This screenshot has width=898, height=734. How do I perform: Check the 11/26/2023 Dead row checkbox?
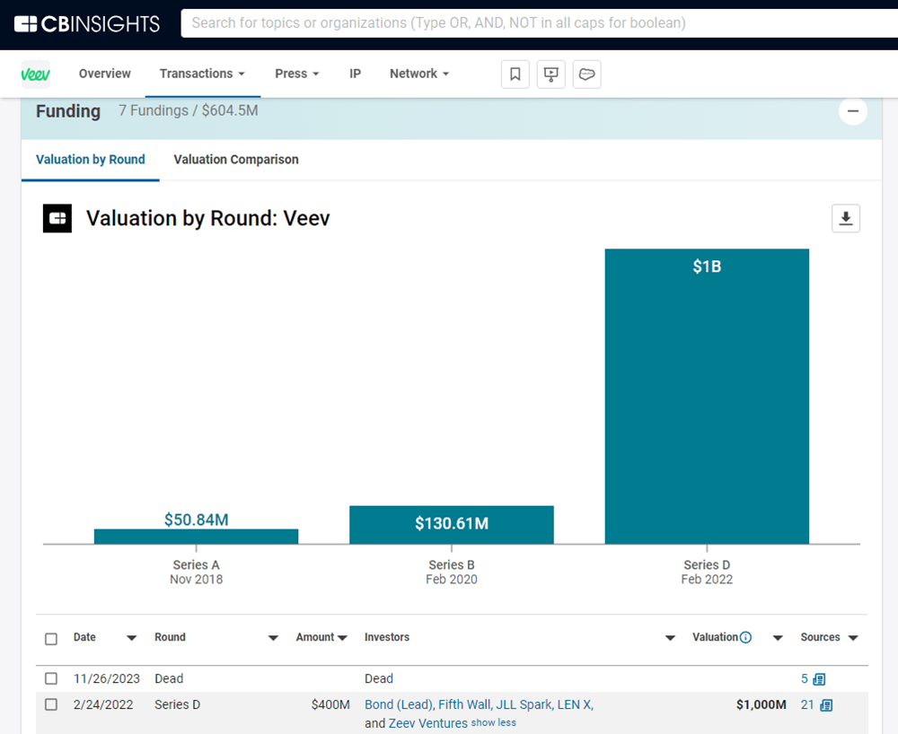(51, 678)
